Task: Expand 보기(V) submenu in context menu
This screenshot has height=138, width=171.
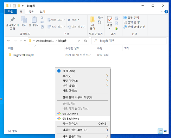Action: pyautogui.click(x=83, y=76)
